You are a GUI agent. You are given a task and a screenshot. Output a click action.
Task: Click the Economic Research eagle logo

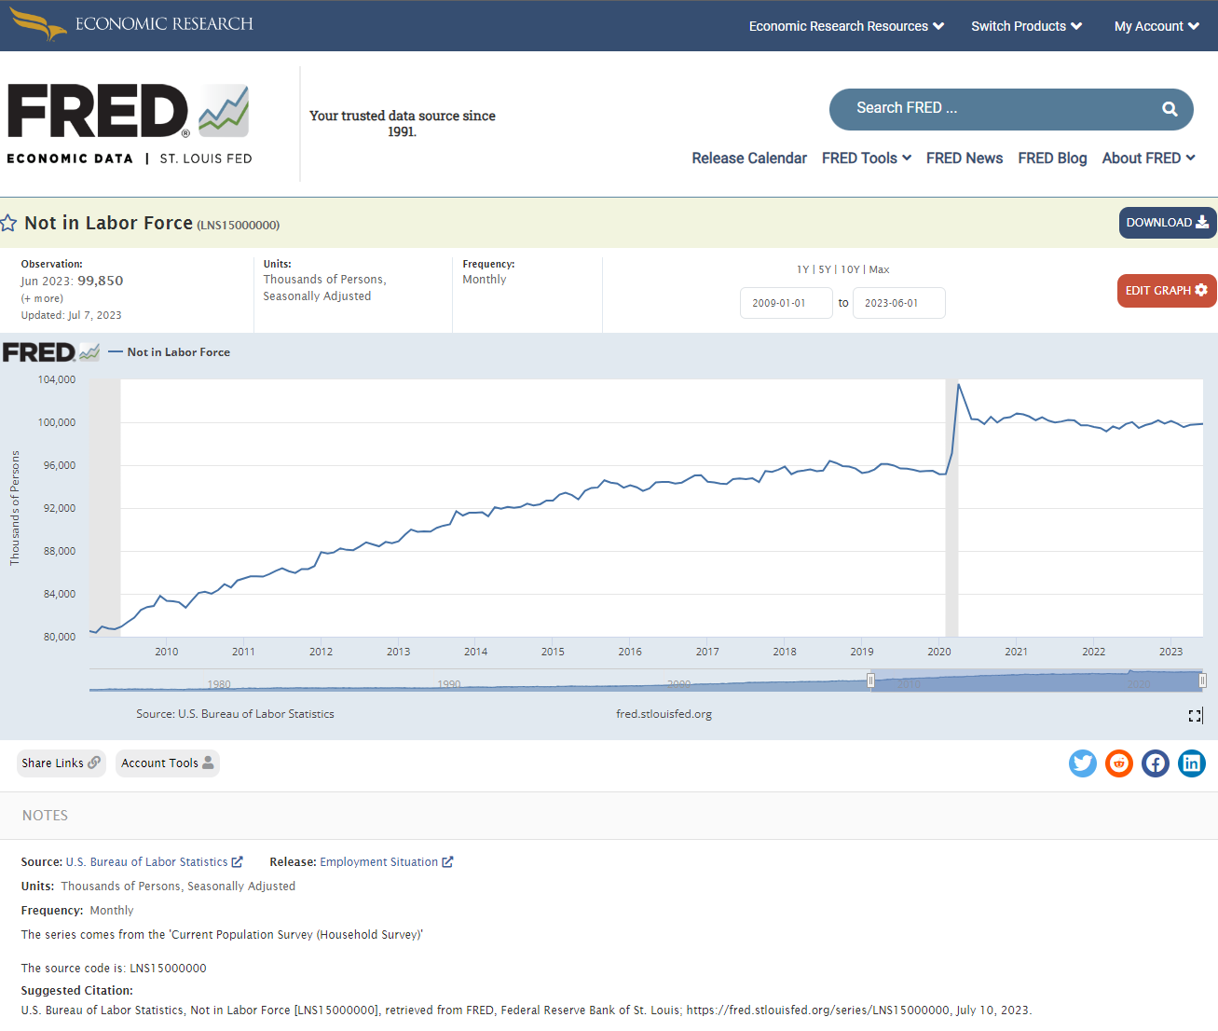point(38,24)
